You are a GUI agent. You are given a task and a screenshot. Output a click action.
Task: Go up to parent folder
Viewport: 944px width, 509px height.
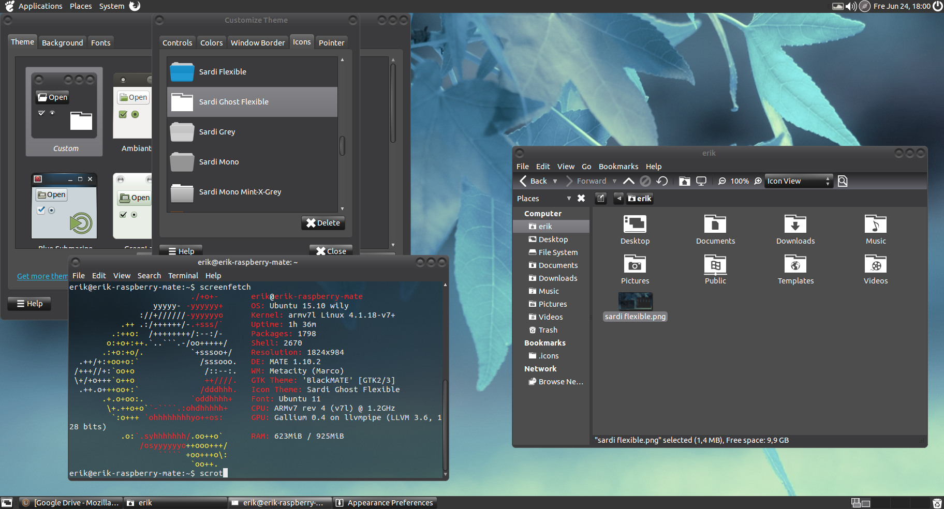tap(628, 181)
